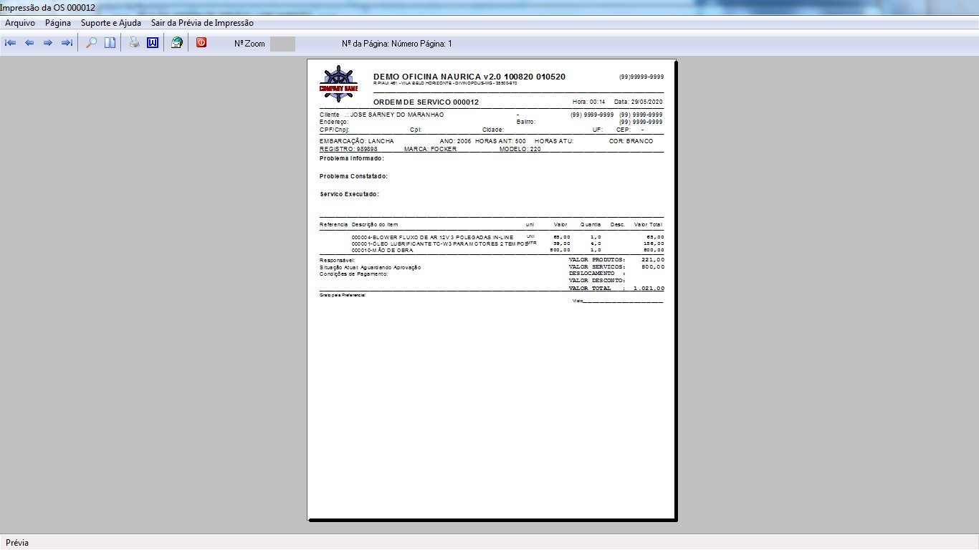979x550 pixels.
Task: Click 'MODELO: 220' text
Action: (520, 149)
